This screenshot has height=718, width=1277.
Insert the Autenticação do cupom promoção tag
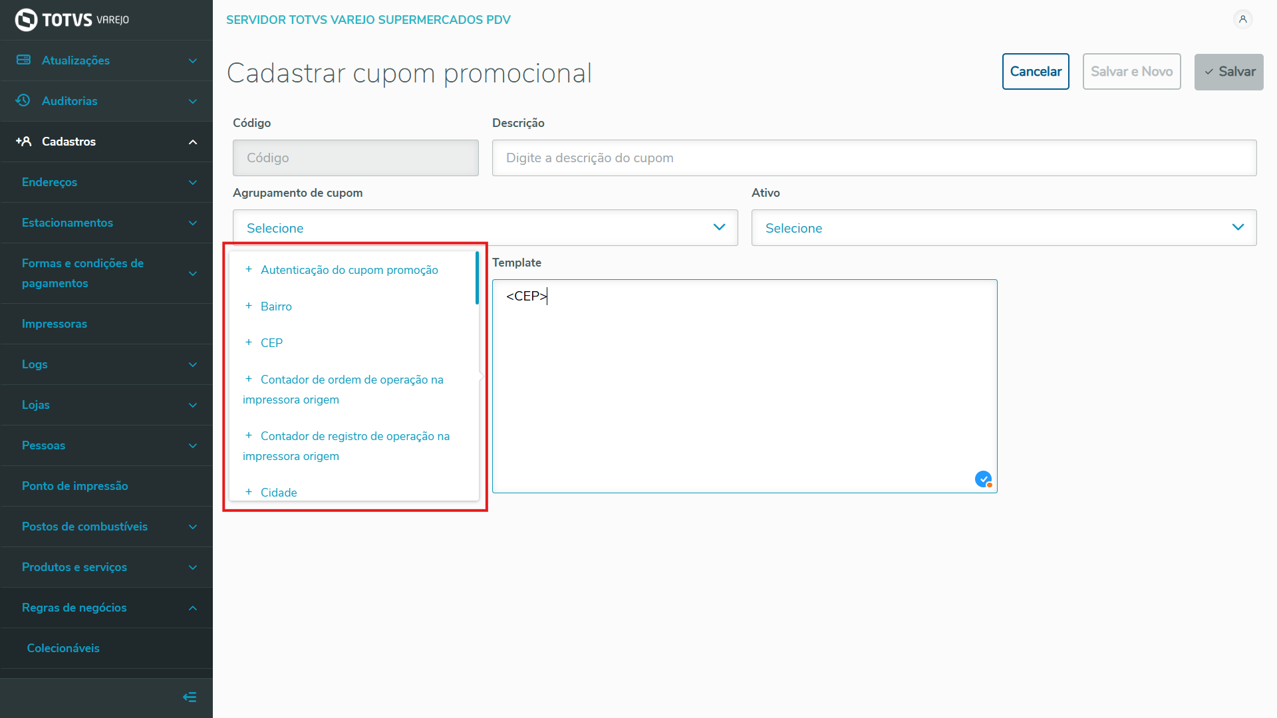(349, 270)
